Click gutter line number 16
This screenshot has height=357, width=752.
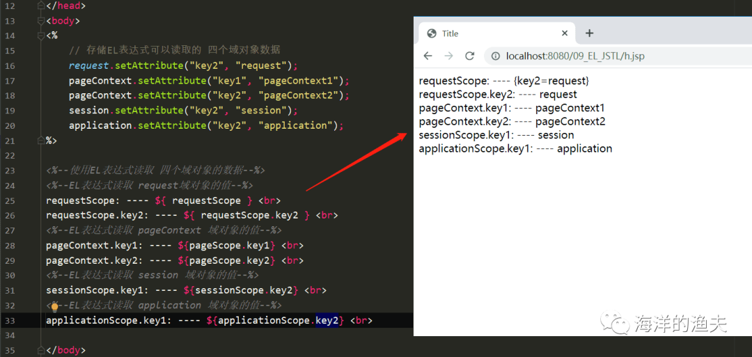10,65
